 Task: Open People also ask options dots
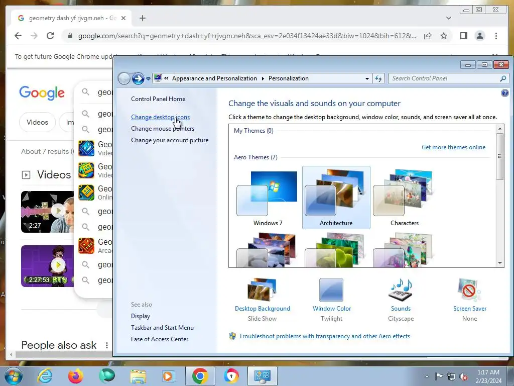(106, 345)
